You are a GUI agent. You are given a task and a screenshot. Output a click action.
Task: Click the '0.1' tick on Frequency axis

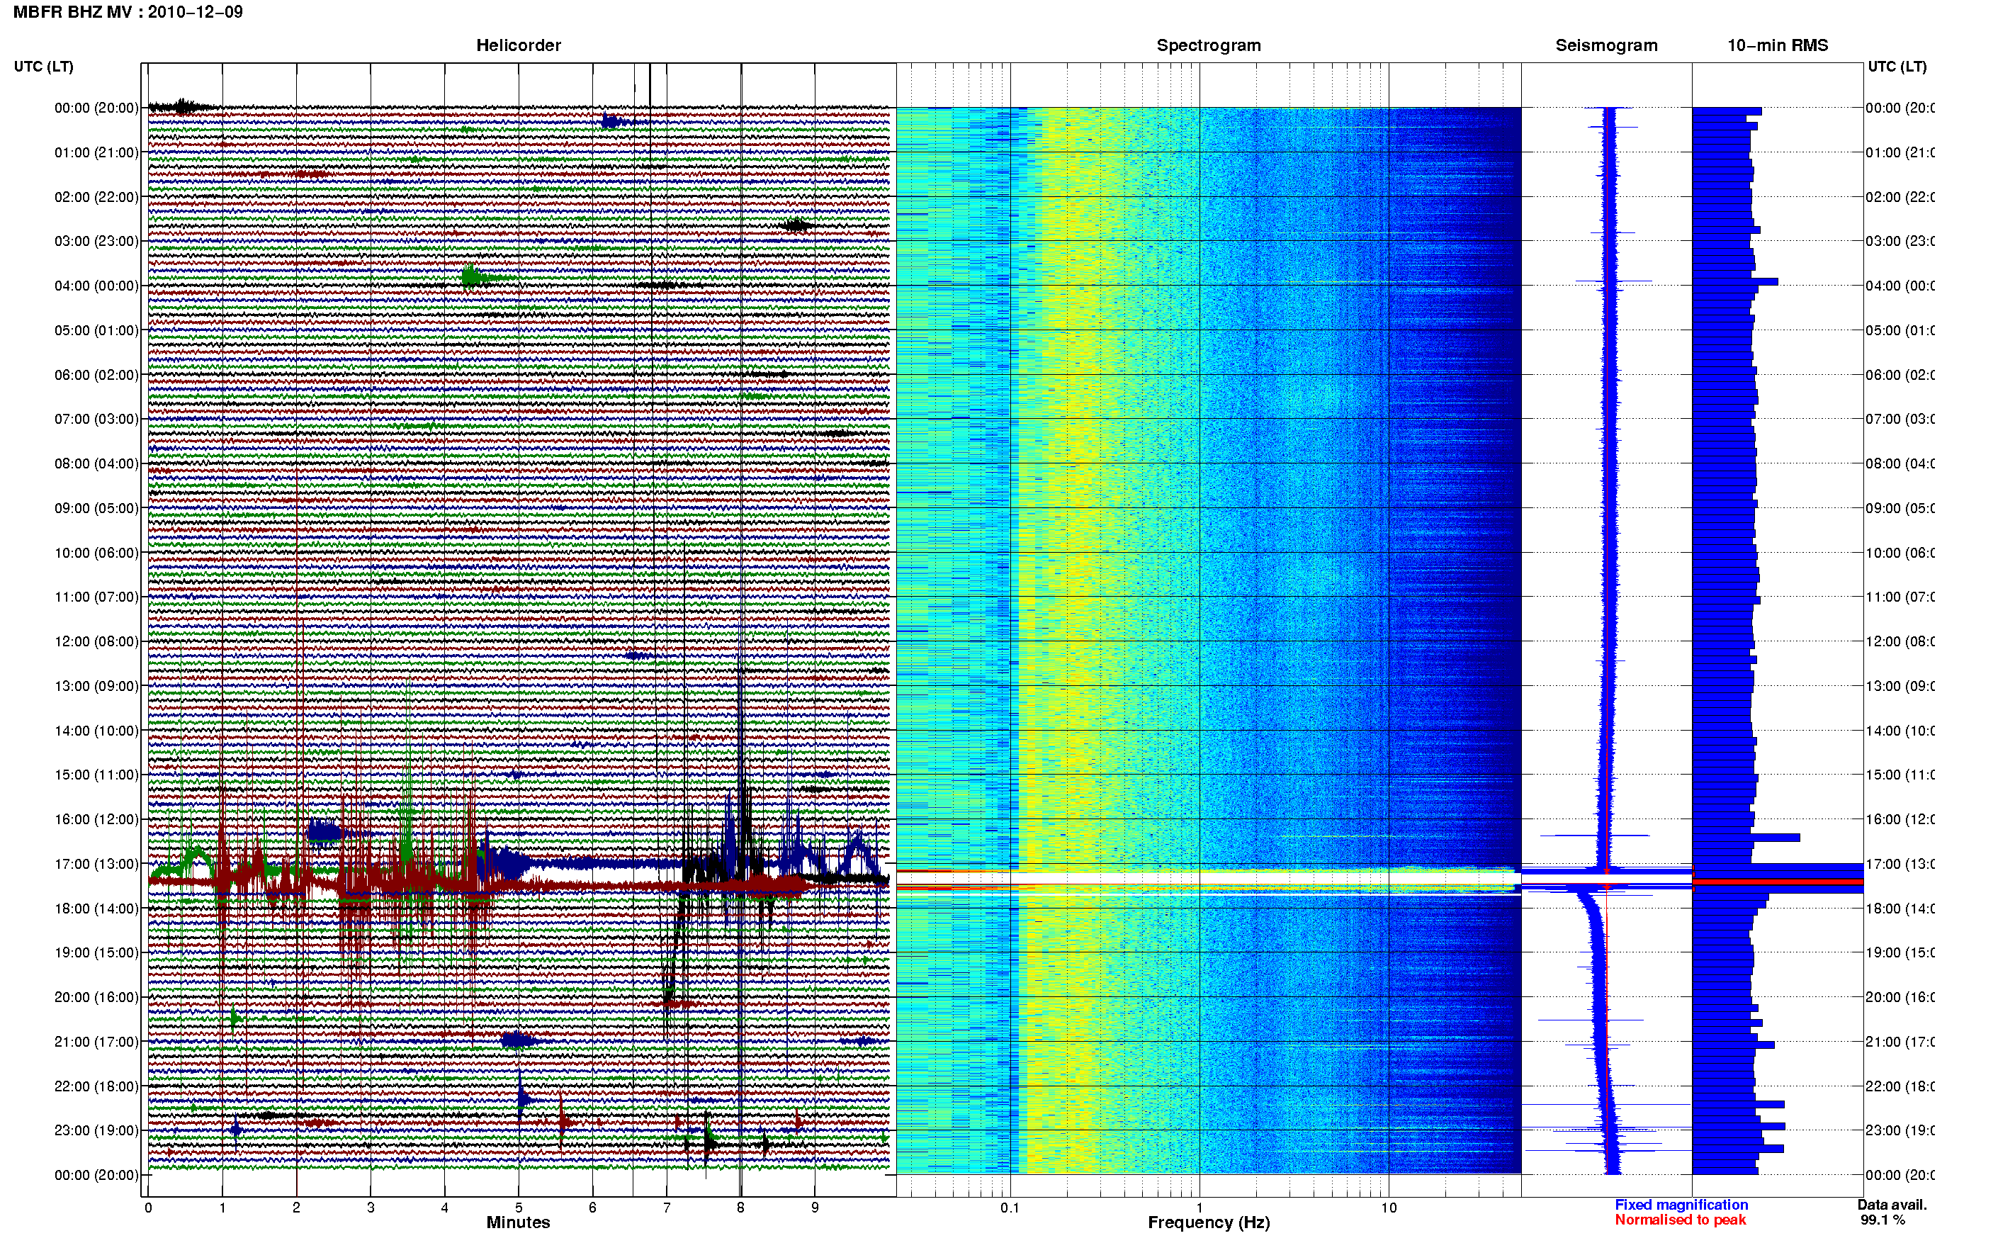(x=1010, y=1208)
